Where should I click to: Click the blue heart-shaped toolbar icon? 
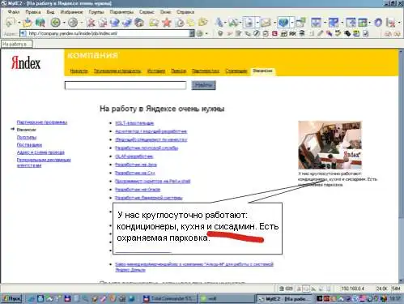[x=283, y=23]
